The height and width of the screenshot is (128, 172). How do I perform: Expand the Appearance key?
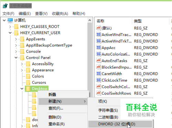(22, 70)
